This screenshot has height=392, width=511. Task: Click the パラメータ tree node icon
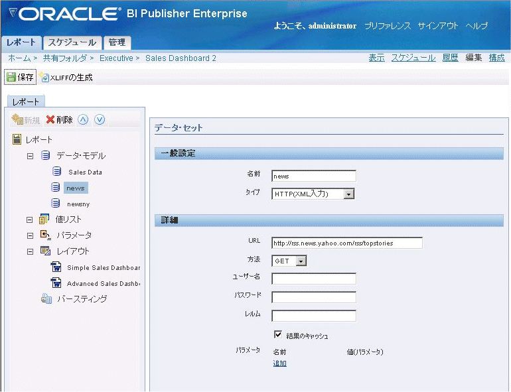[x=45, y=235]
